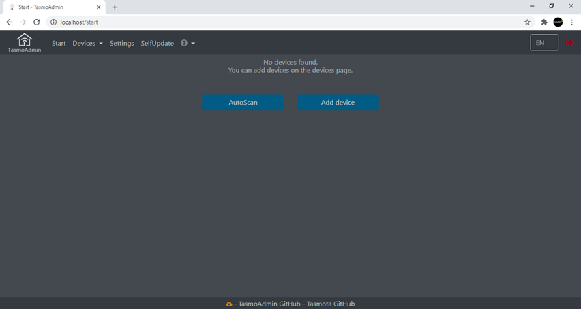Click the TasmoAdmin home logo
Image resolution: width=581 pixels, height=309 pixels.
(25, 43)
